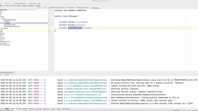The width and height of the screenshot is (198, 111).
Task: Open the TODO tool window
Action: click(12, 109)
